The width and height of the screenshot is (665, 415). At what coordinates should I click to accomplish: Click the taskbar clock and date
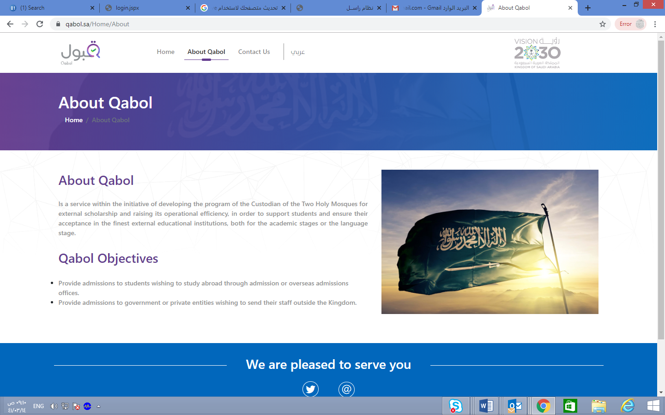pos(17,406)
